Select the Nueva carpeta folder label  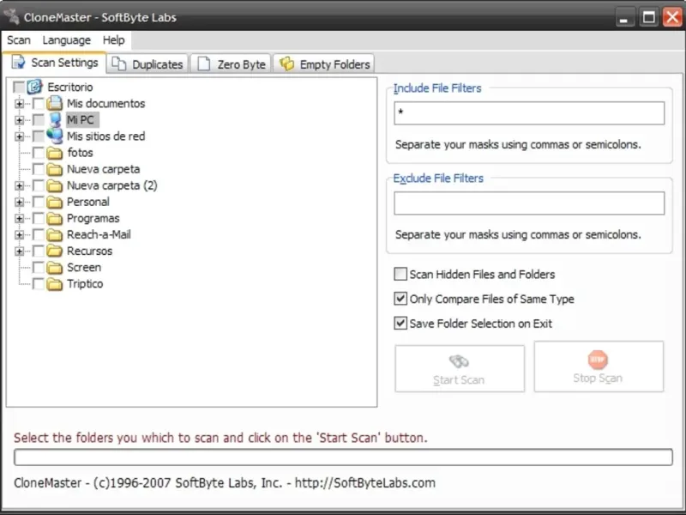103,169
